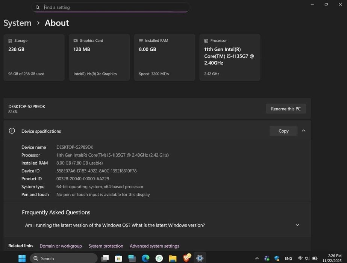Click the Processor card icon
347x263 pixels.
(206, 41)
